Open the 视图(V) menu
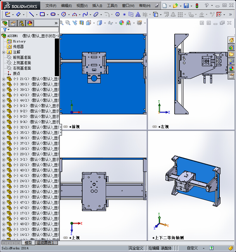The width and height of the screenshot is (236, 252). tap(82, 6)
